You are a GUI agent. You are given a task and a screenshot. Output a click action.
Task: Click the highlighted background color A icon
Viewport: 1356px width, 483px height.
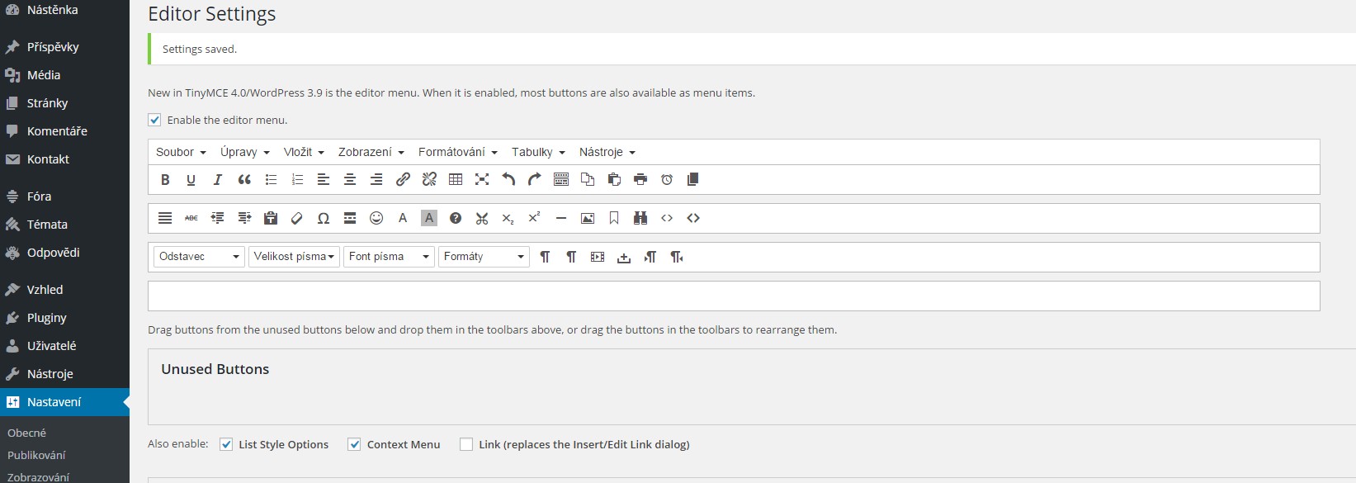[429, 218]
